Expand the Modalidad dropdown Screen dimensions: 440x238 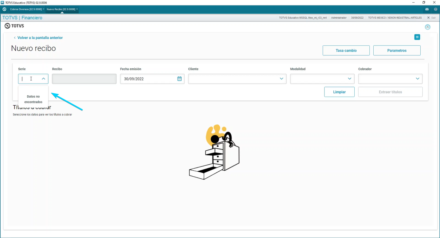[x=349, y=79]
